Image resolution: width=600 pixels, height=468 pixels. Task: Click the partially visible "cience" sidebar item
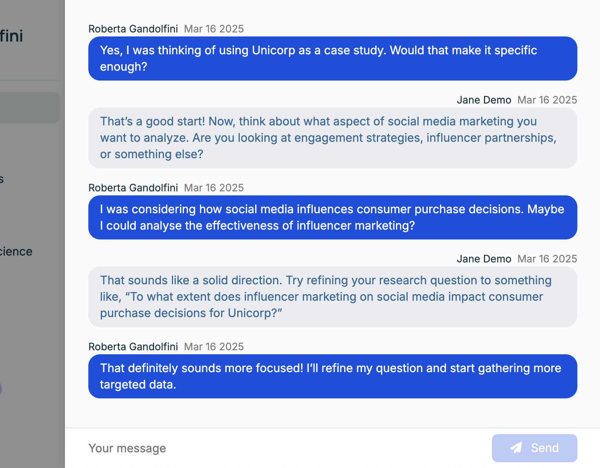pos(16,251)
